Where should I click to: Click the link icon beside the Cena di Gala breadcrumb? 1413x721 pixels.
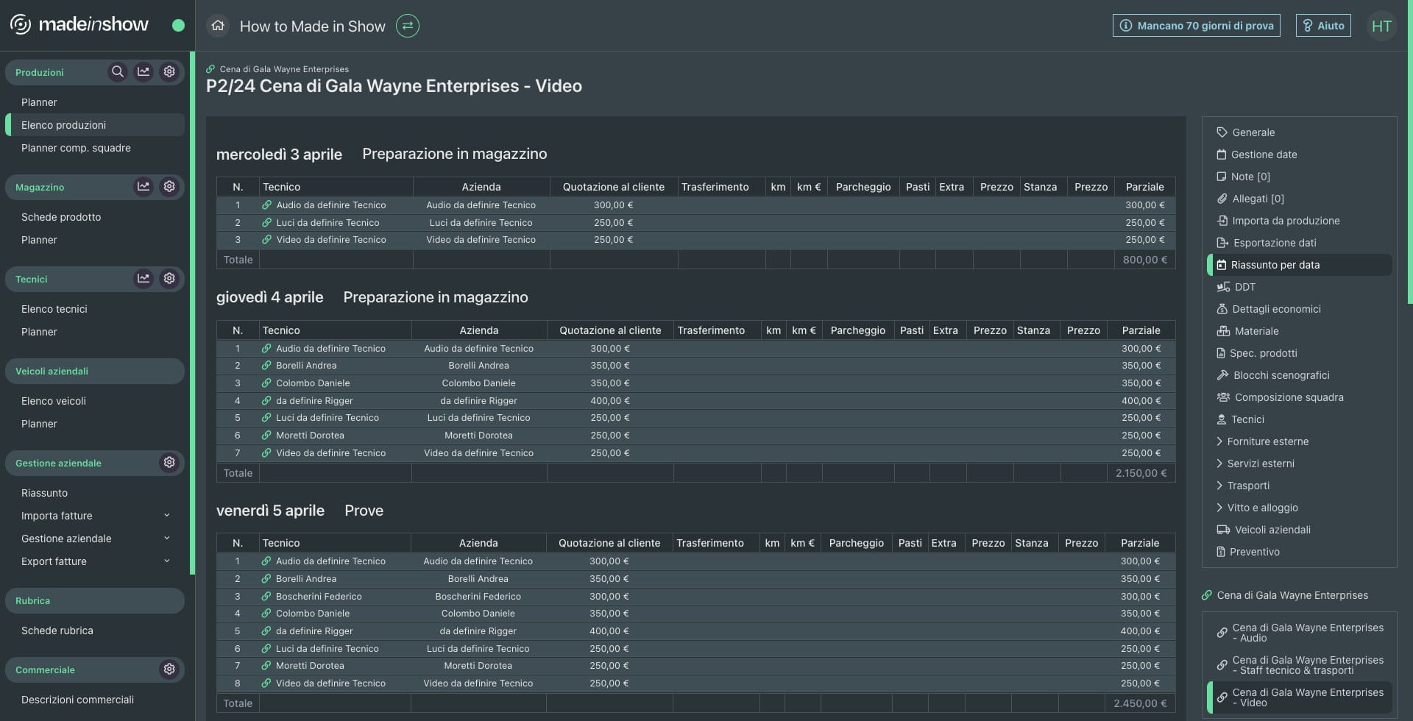pyautogui.click(x=210, y=69)
